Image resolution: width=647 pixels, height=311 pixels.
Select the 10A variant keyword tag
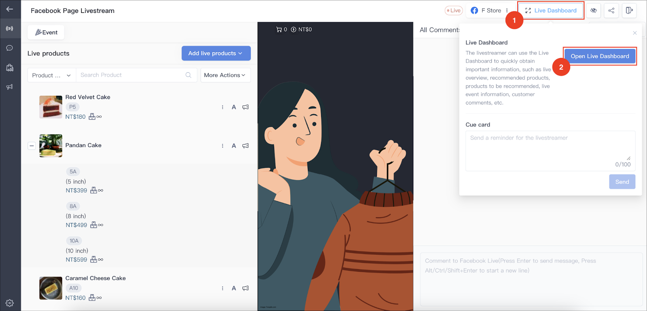click(74, 241)
